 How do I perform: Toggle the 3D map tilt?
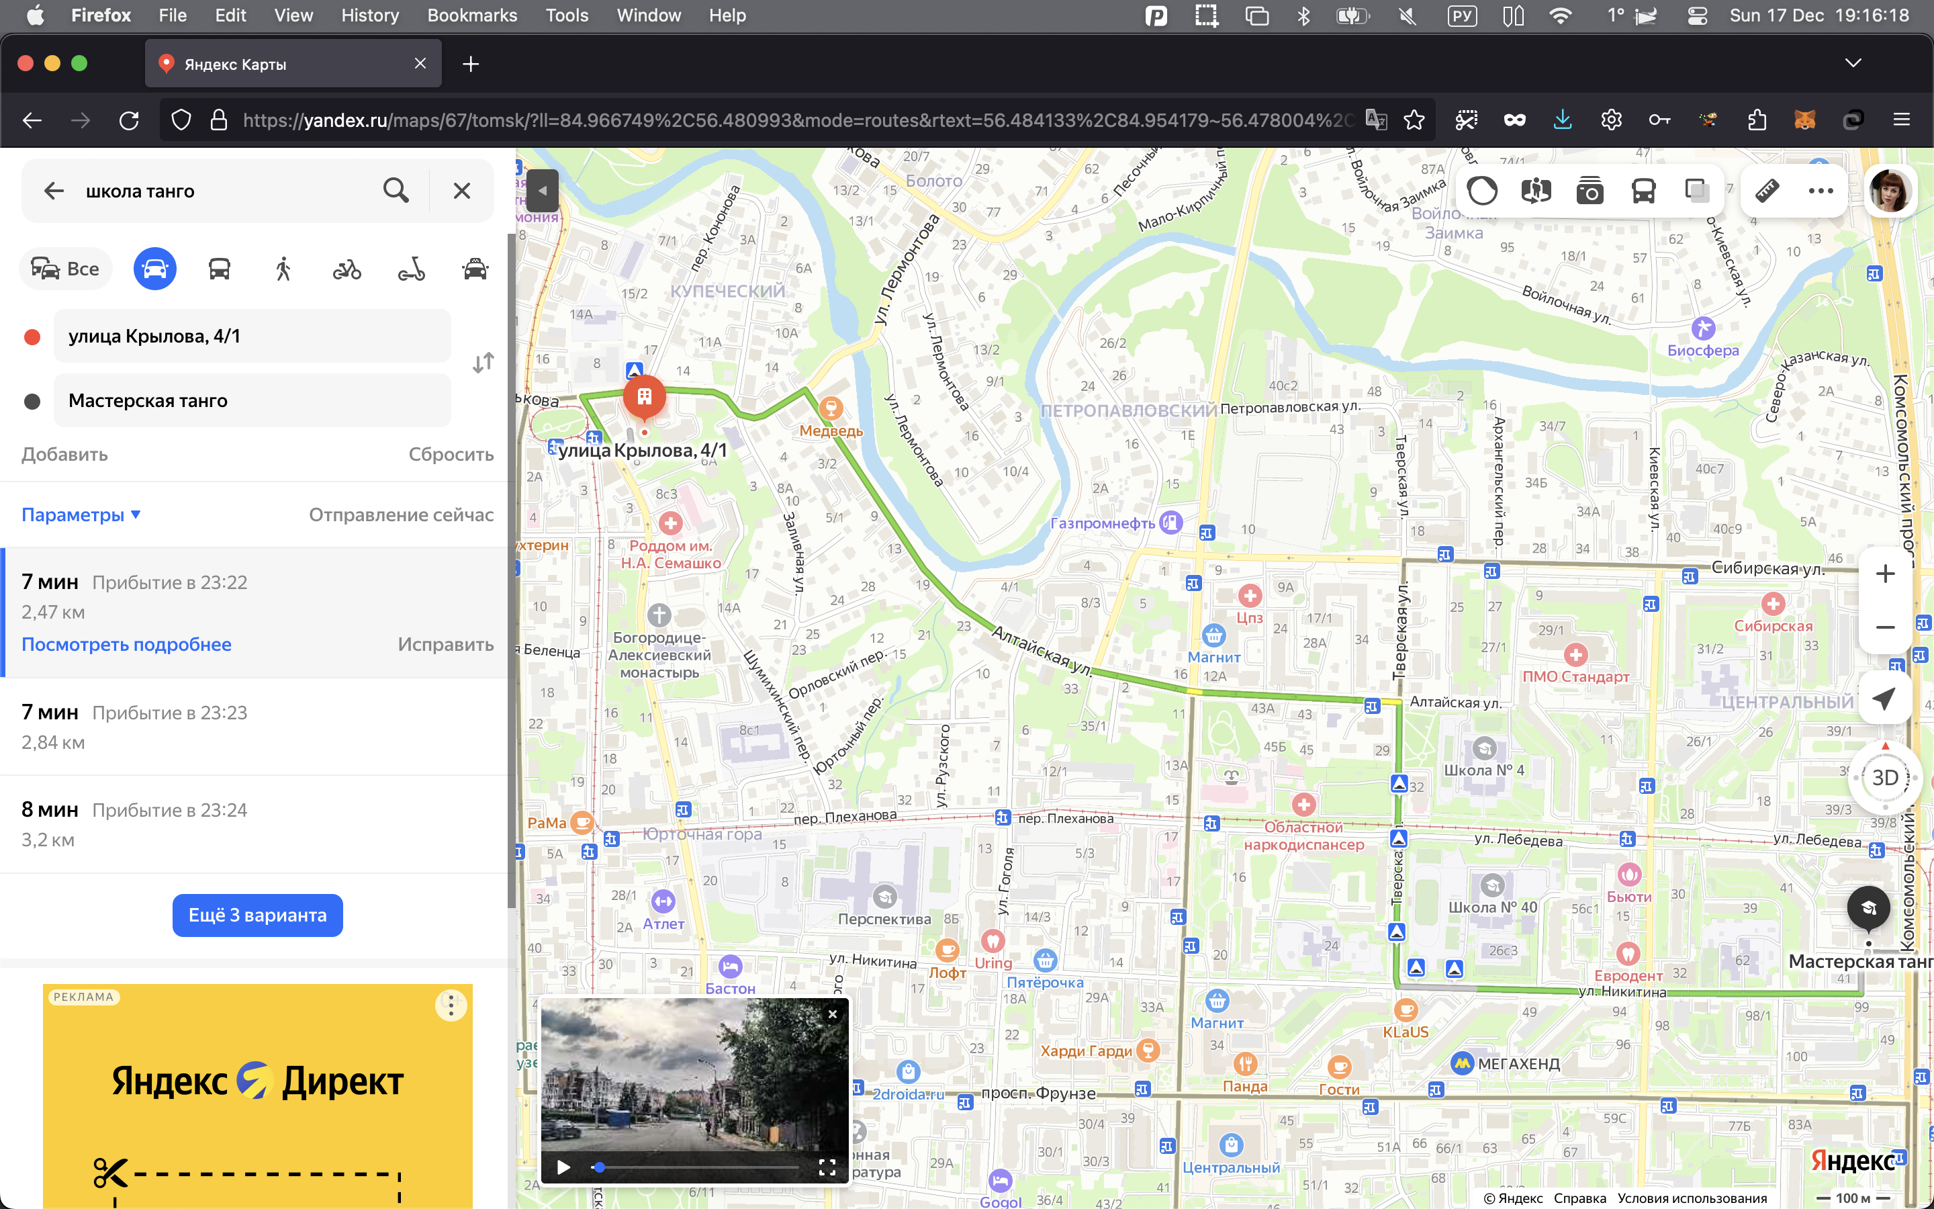tap(1885, 777)
